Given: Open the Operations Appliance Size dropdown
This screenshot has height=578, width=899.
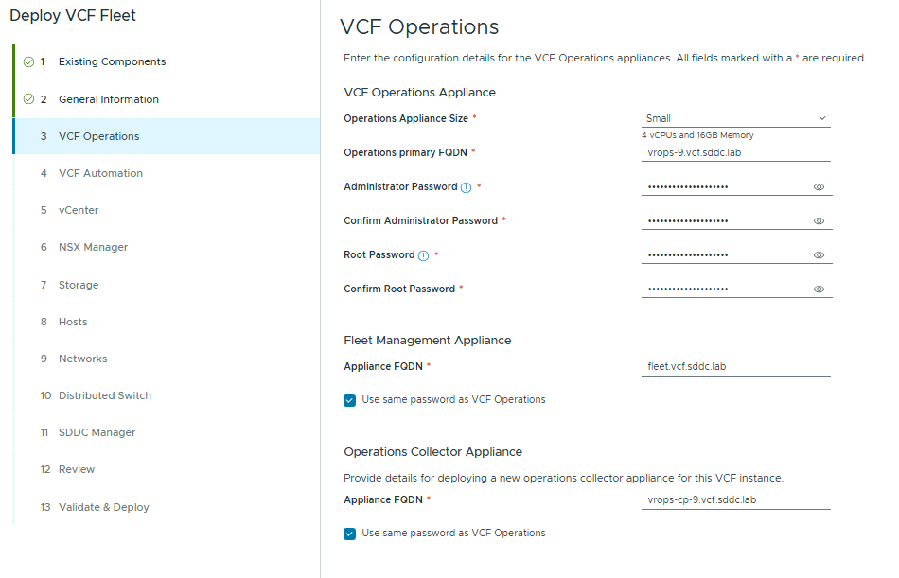Looking at the screenshot, I should (x=735, y=119).
